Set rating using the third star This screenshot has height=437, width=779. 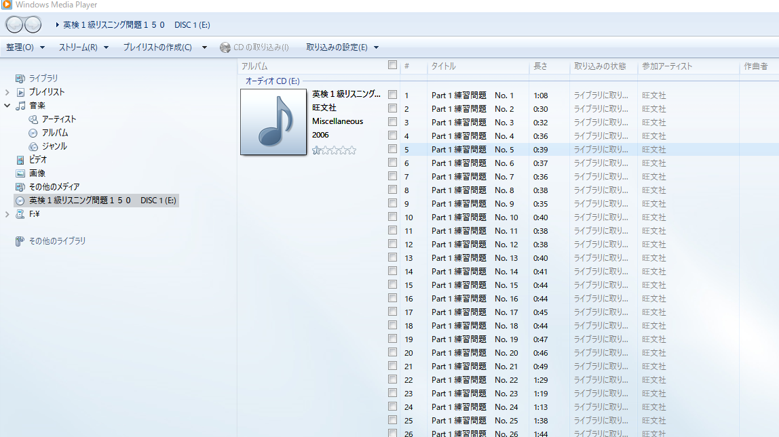[x=335, y=150]
